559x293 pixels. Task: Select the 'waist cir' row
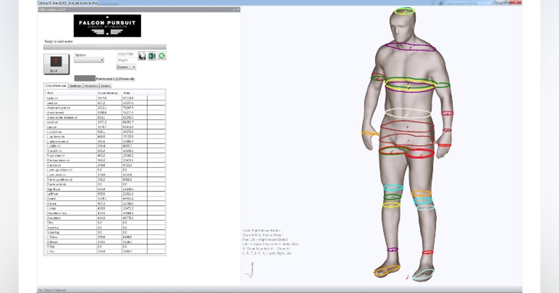[105, 122]
